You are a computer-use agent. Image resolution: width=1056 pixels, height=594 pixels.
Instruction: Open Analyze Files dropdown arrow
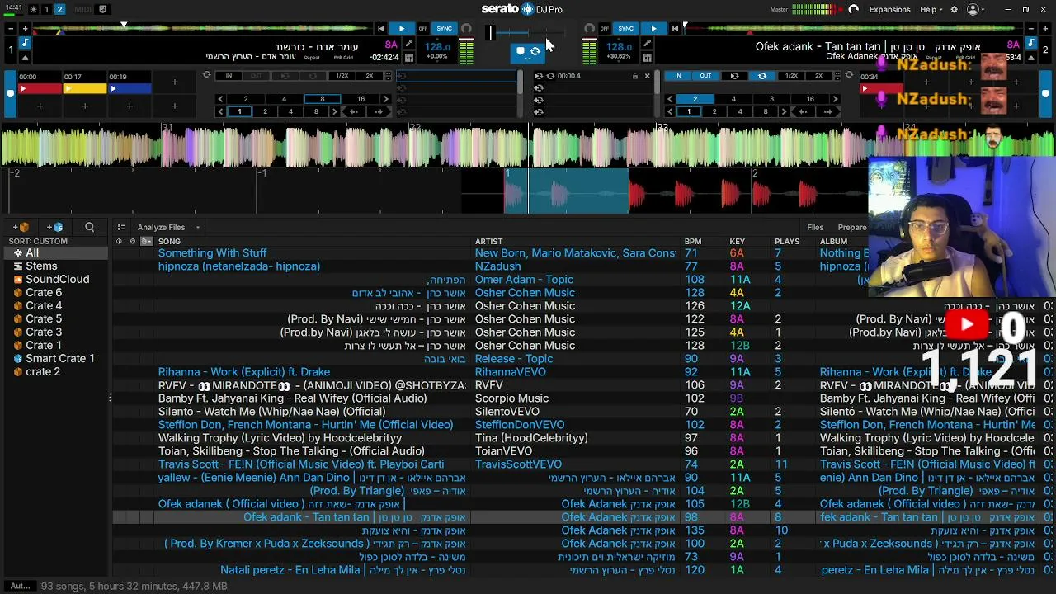pyautogui.click(x=197, y=228)
